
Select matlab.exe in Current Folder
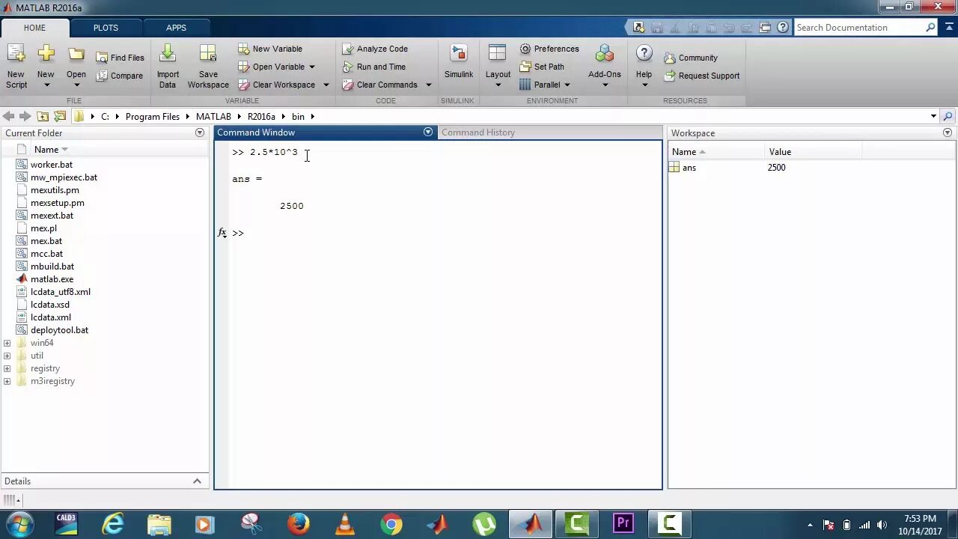click(52, 279)
